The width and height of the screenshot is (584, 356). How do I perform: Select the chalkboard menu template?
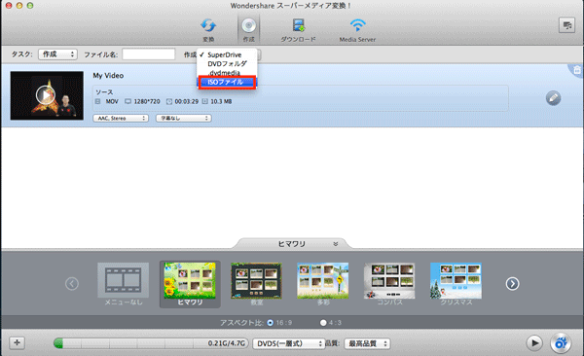click(256, 284)
